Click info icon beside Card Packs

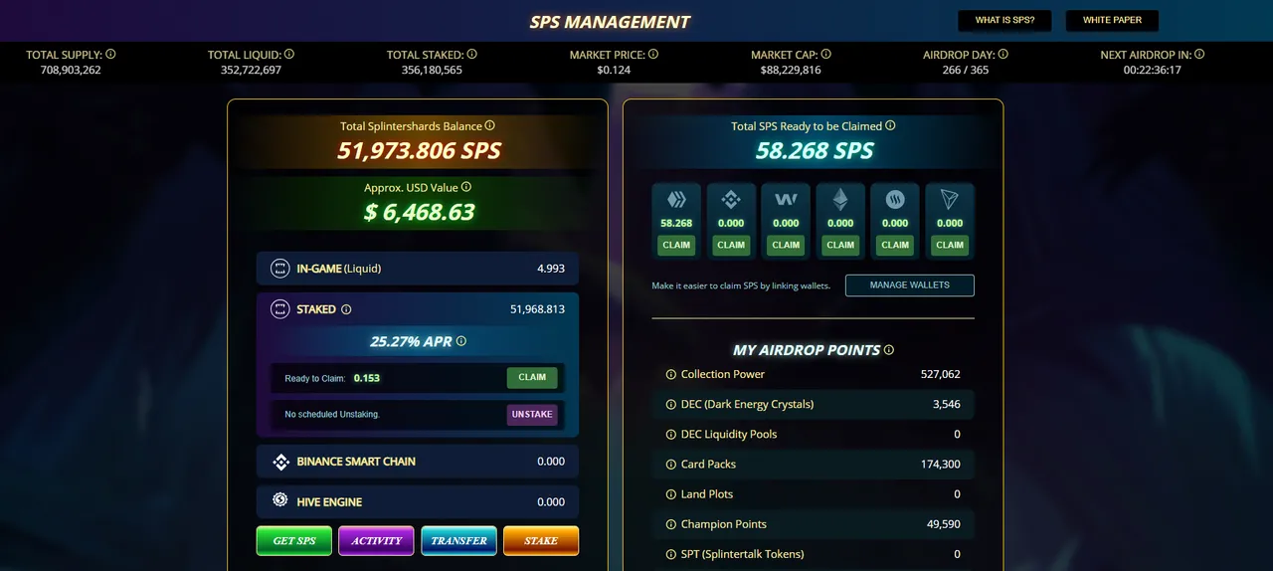click(670, 464)
